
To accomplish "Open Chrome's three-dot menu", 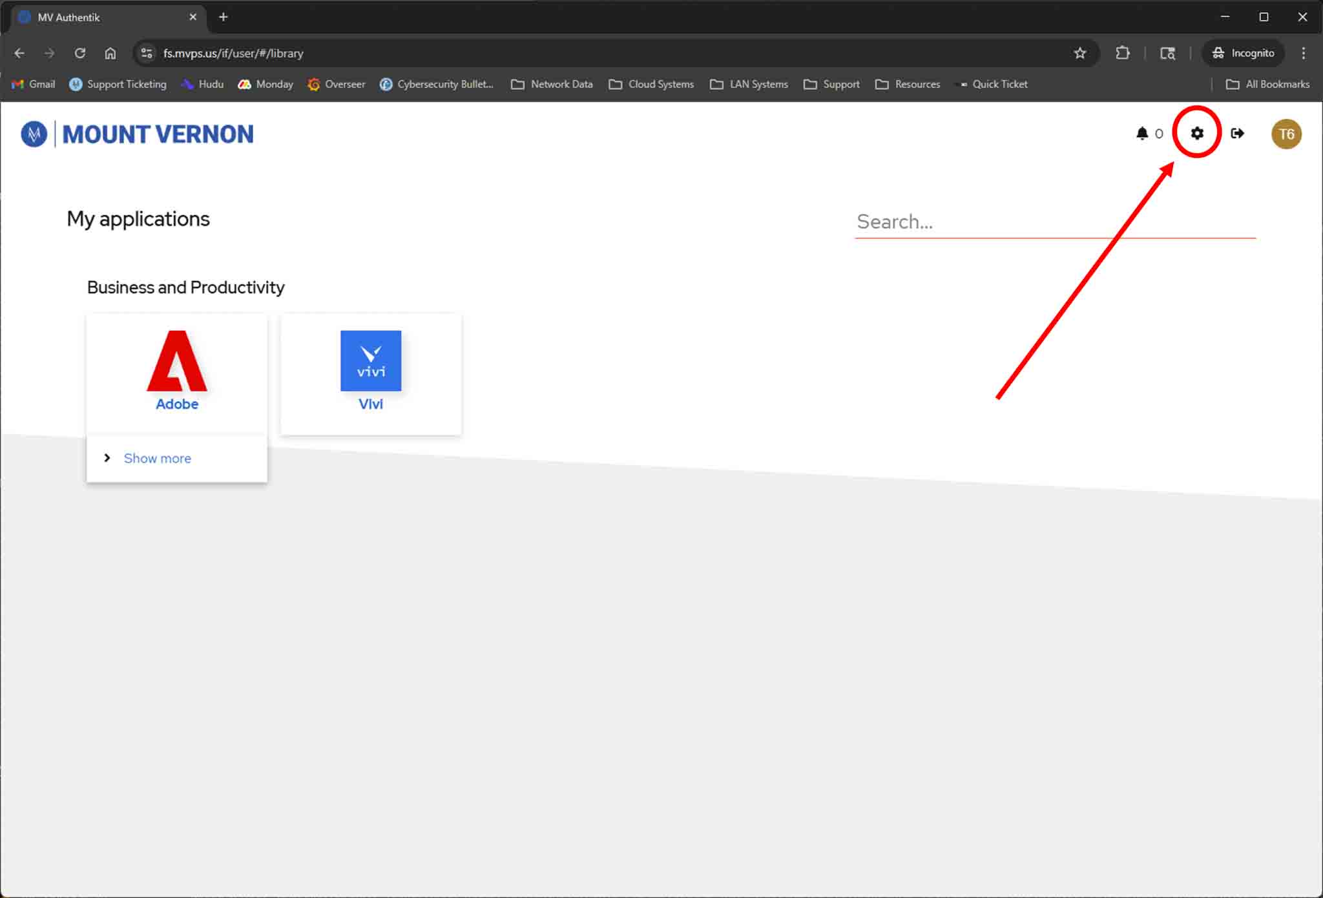I will (x=1303, y=53).
